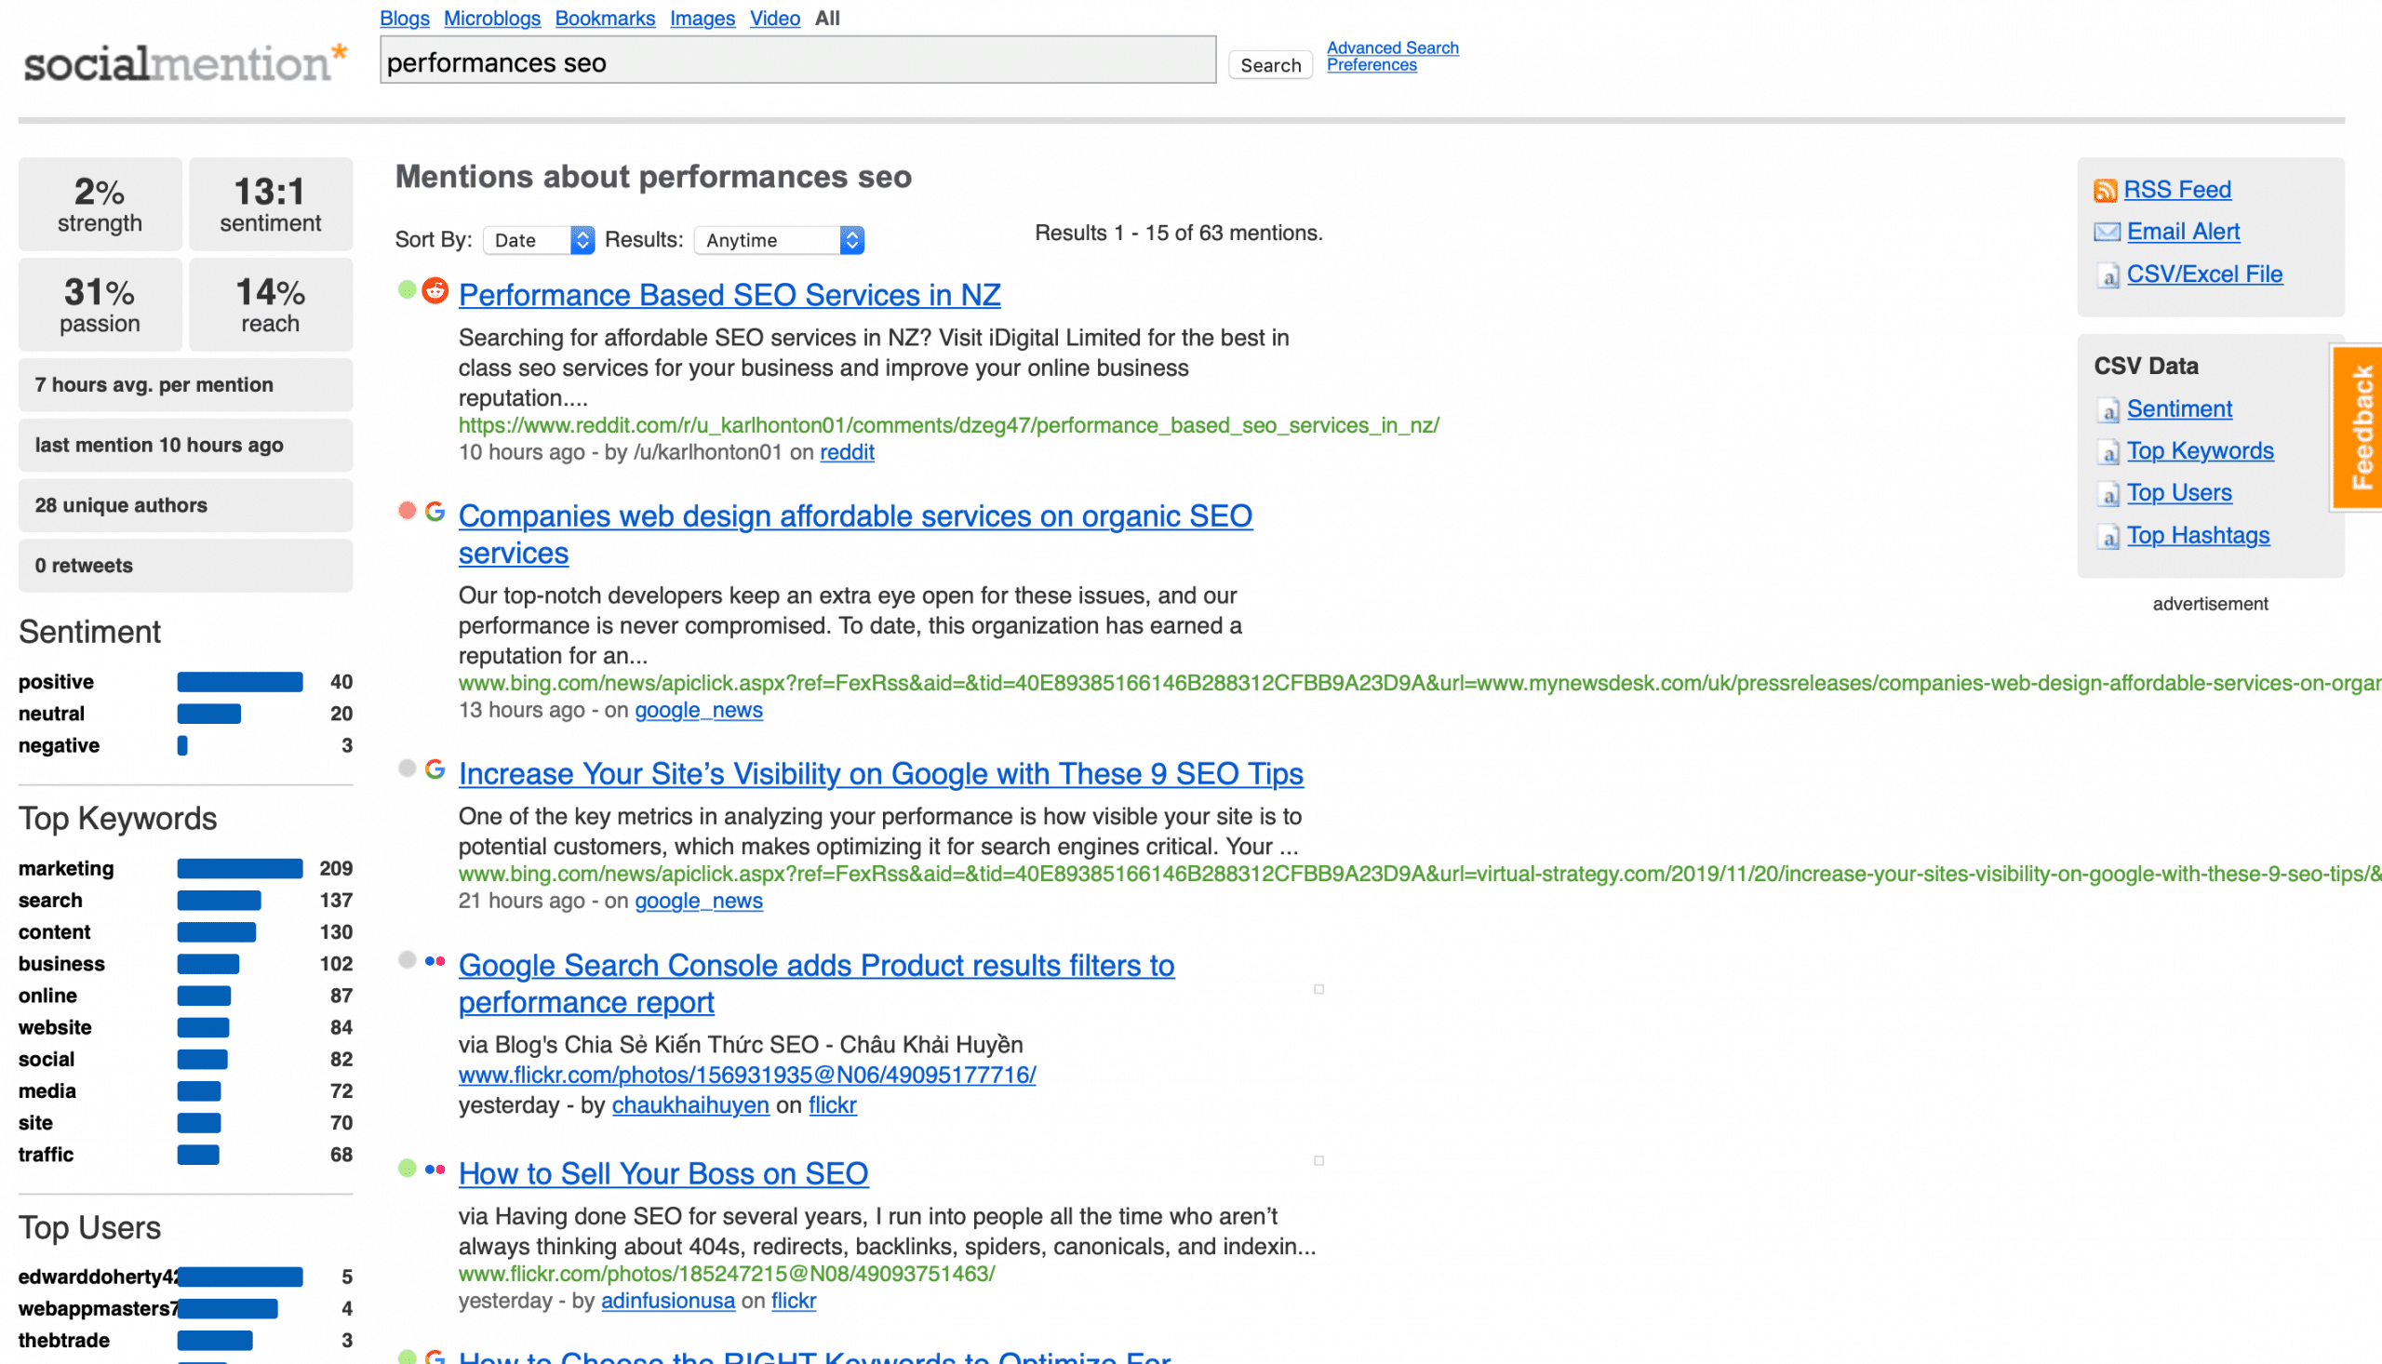This screenshot has width=2382, height=1364.
Task: Click the Social Mention logo
Action: [x=185, y=62]
